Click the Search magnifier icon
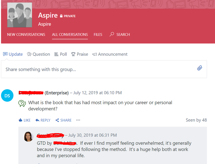Viewport: 215px width, 164px height. click(112, 34)
